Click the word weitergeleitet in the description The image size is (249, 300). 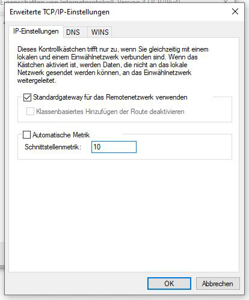[36, 80]
